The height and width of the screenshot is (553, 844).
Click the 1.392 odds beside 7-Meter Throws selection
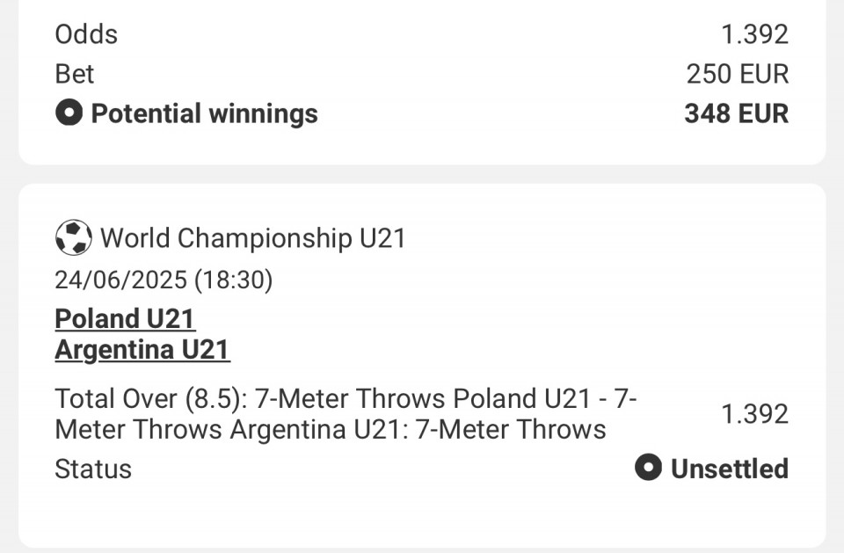click(754, 414)
